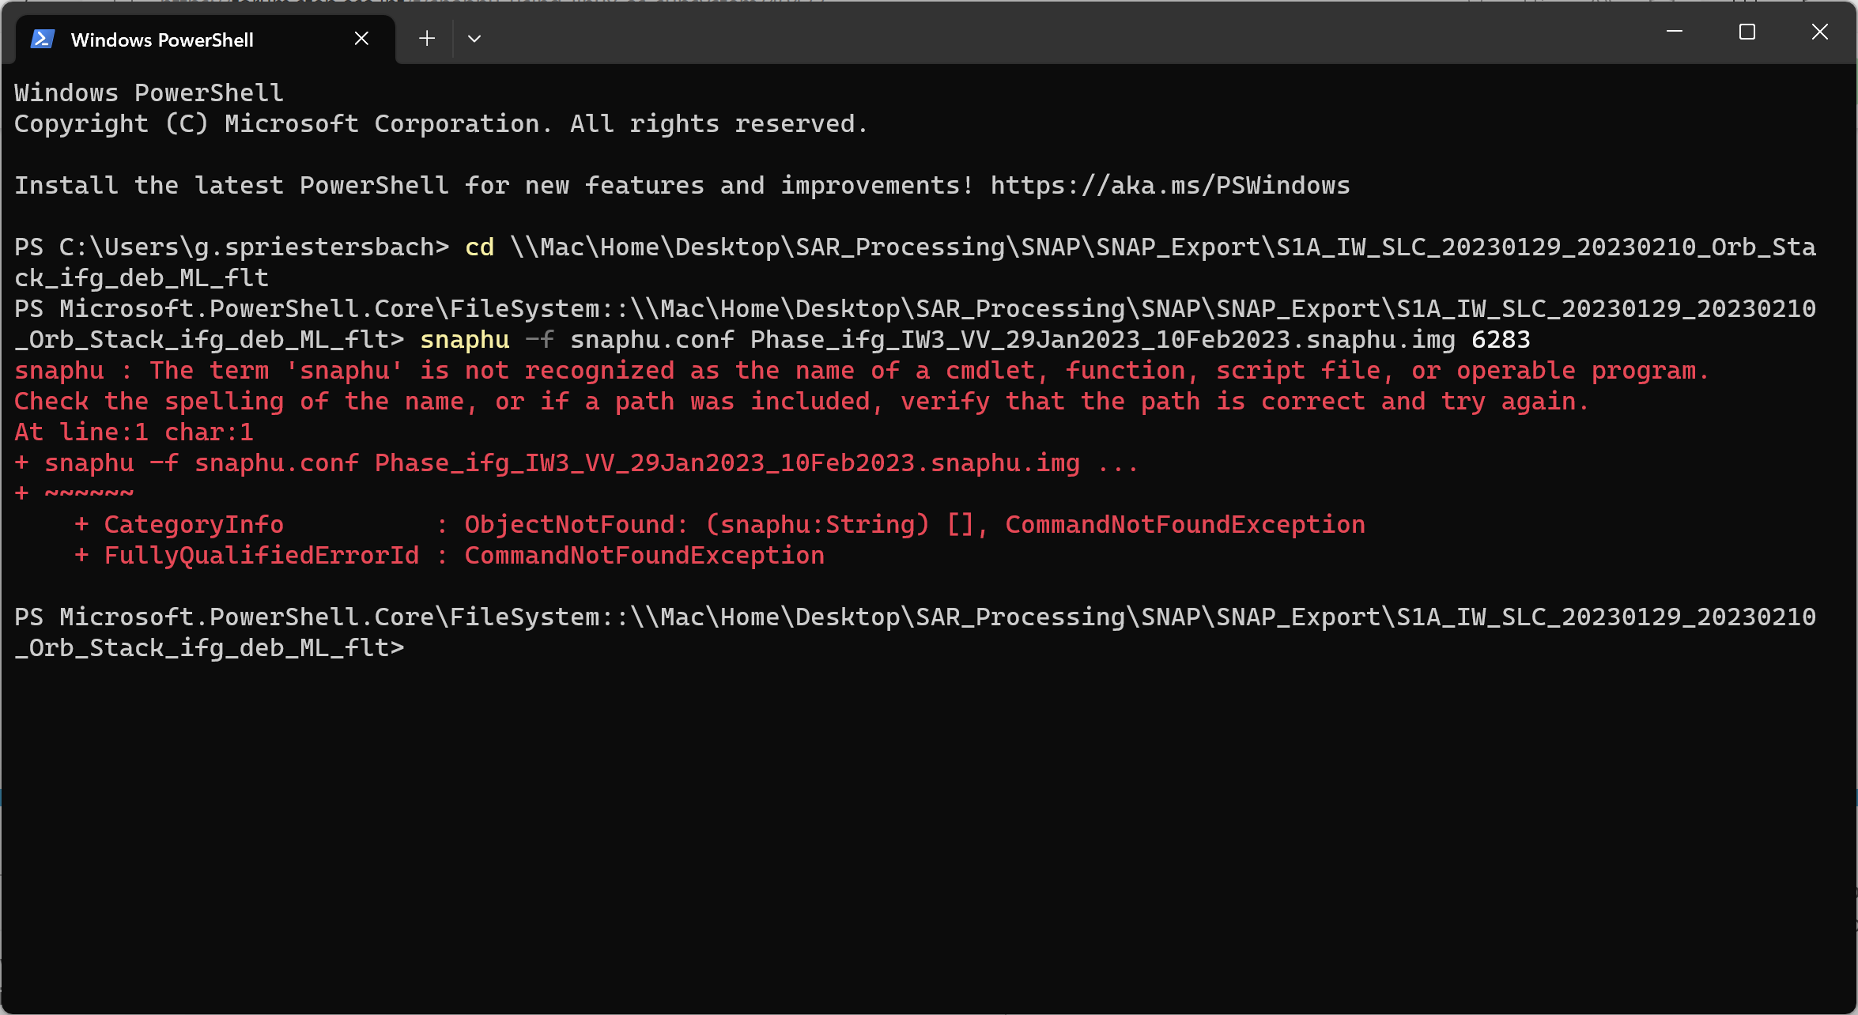Screen dimensions: 1858x1015
Task: Click the yellow 'cd' command text
Action: pos(479,247)
